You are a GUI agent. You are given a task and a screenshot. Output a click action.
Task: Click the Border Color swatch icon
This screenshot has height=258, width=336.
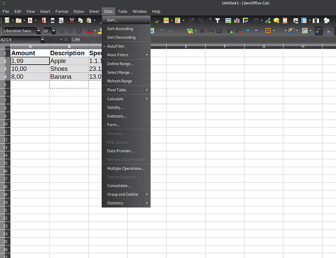(291, 30)
